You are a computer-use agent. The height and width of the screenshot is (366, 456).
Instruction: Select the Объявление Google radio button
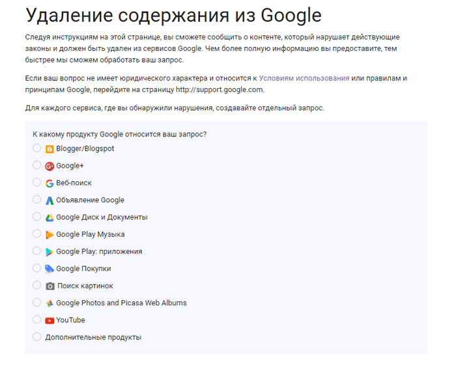pyautogui.click(x=36, y=200)
